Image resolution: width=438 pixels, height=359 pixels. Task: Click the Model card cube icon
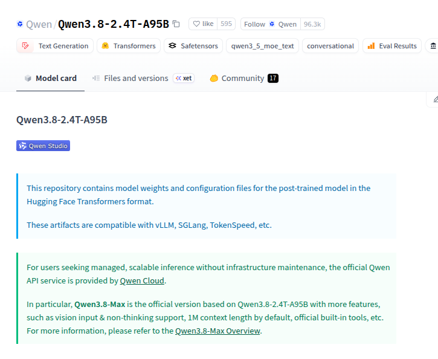point(28,78)
